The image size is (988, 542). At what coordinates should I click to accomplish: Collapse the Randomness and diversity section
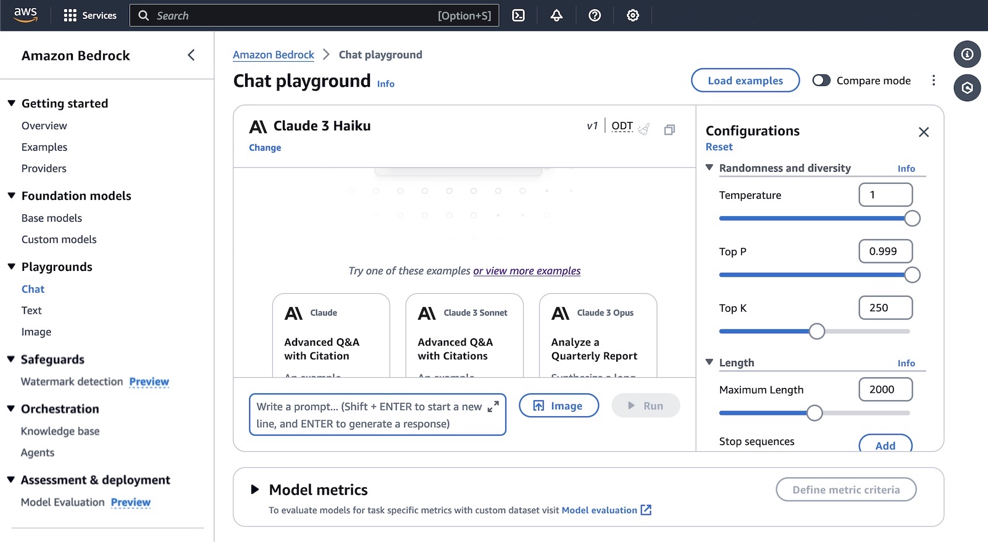pos(710,168)
